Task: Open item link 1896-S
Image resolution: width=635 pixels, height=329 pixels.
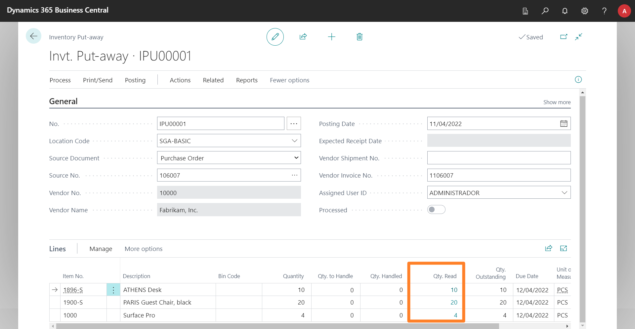Action: point(73,290)
